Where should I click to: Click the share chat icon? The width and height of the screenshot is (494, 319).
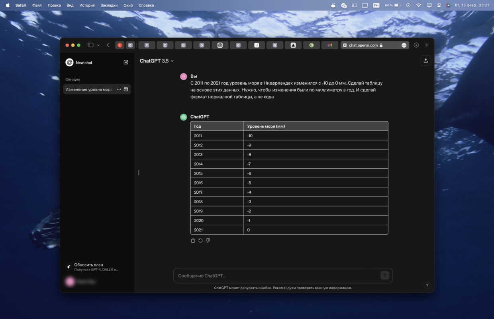tap(425, 60)
